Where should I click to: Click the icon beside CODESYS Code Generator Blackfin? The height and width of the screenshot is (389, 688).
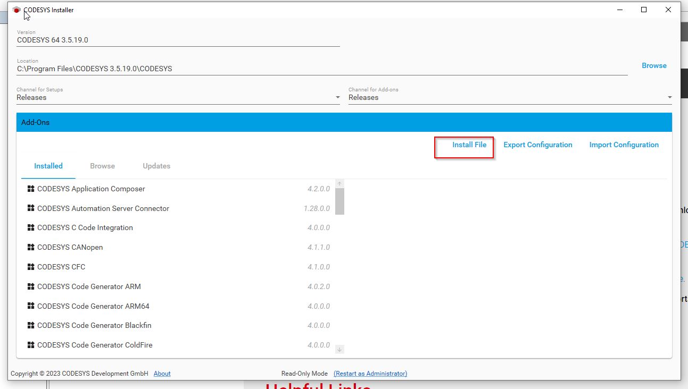click(31, 325)
